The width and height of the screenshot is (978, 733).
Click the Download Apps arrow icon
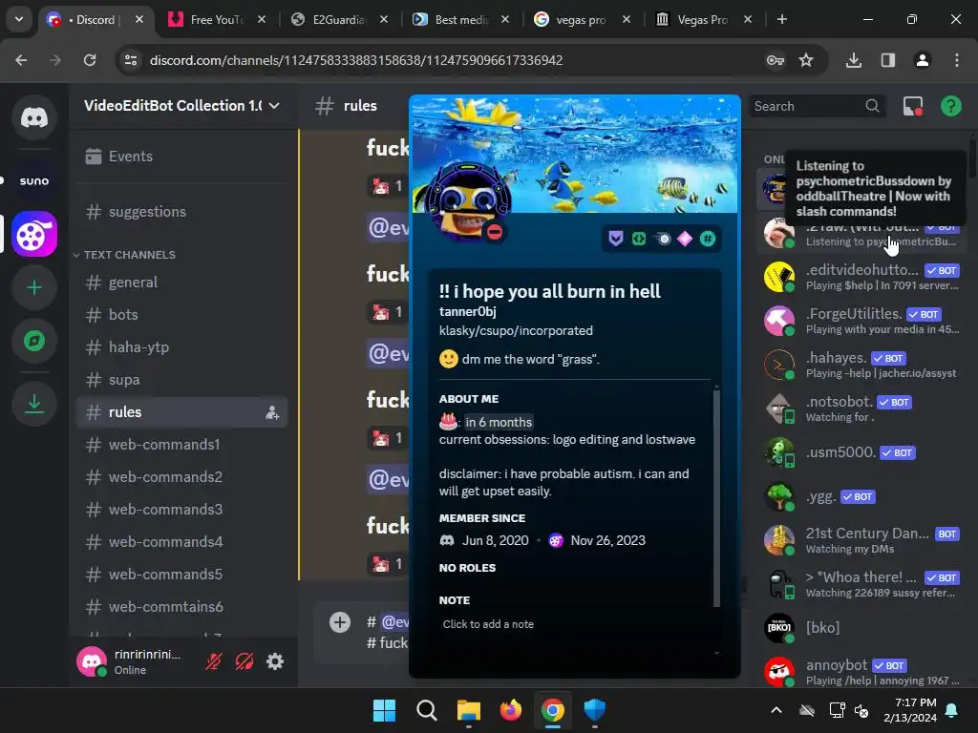34,404
